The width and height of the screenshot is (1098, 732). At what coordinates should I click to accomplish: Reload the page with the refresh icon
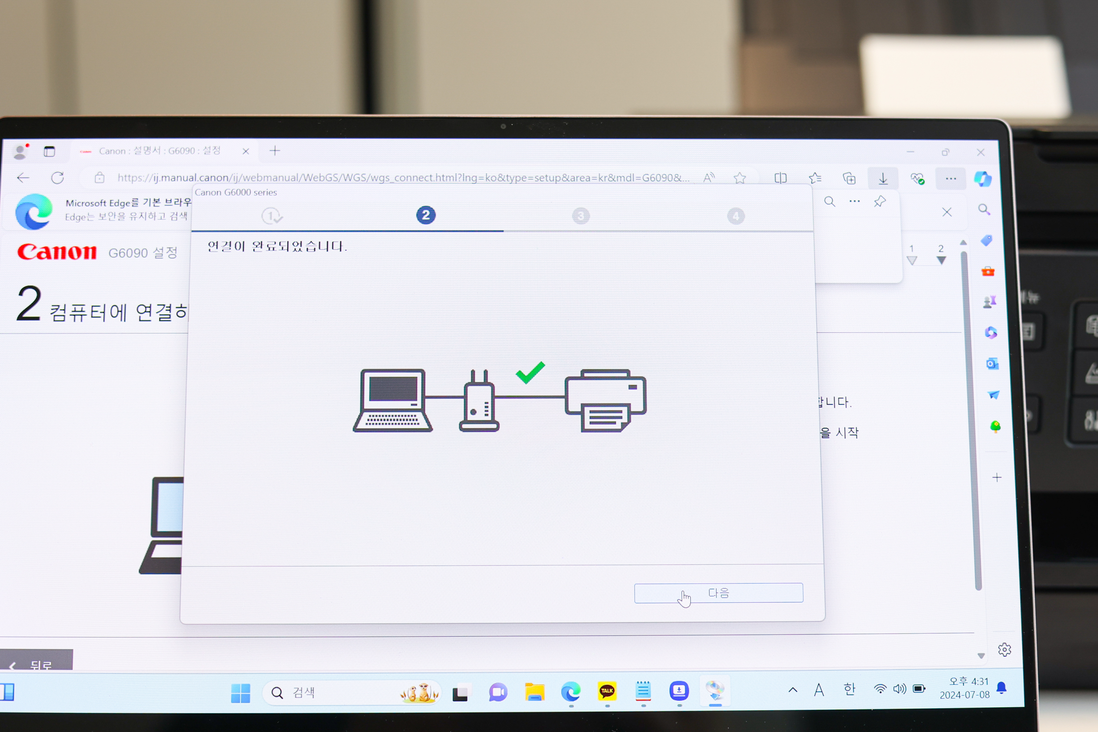click(x=58, y=178)
